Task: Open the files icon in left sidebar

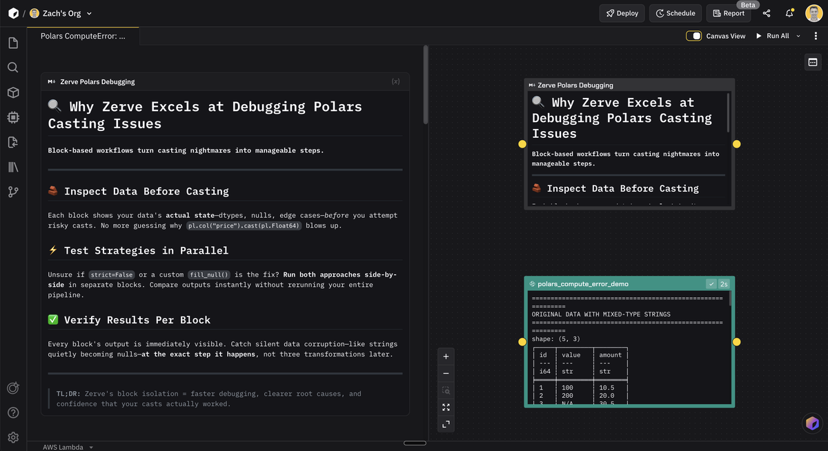Action: 13,43
